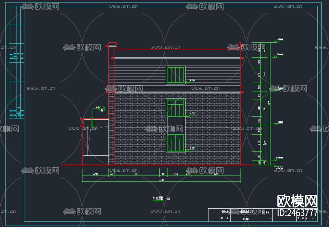Click the green window beside 1.000
329x227 pixels.
click(176, 143)
